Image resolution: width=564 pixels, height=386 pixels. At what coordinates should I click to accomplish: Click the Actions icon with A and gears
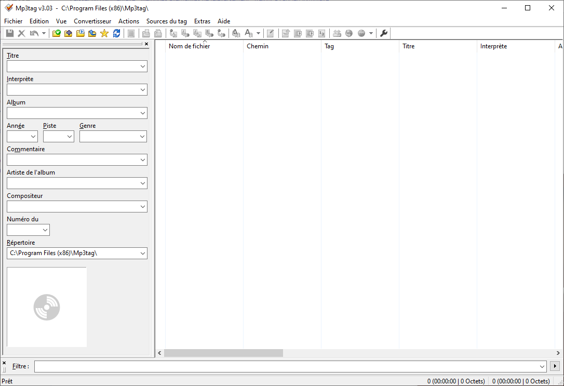(x=236, y=33)
